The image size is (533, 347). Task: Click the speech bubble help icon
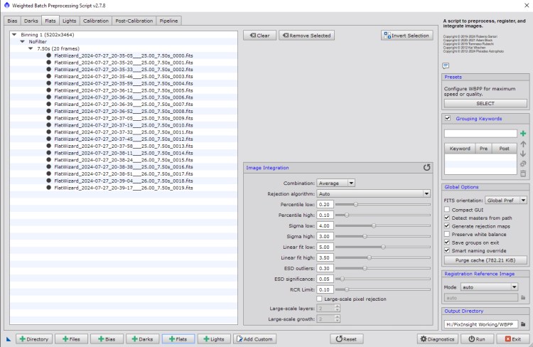[446, 65]
